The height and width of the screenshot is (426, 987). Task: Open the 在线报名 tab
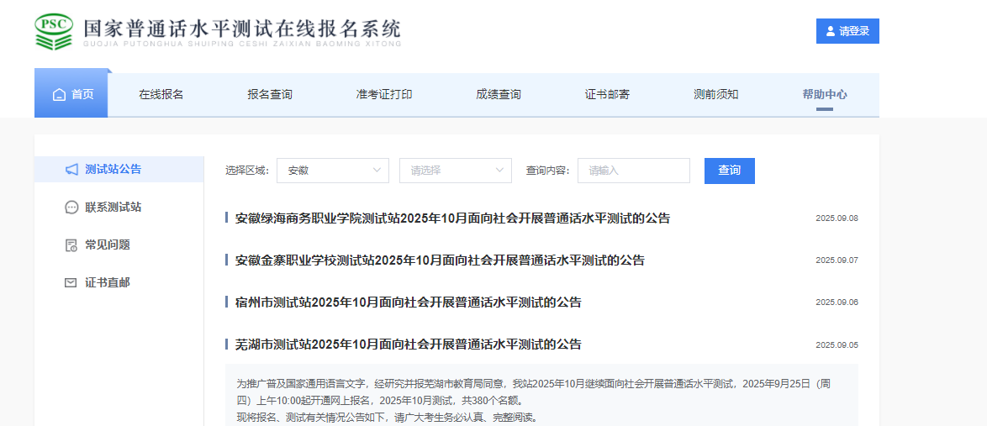click(161, 94)
